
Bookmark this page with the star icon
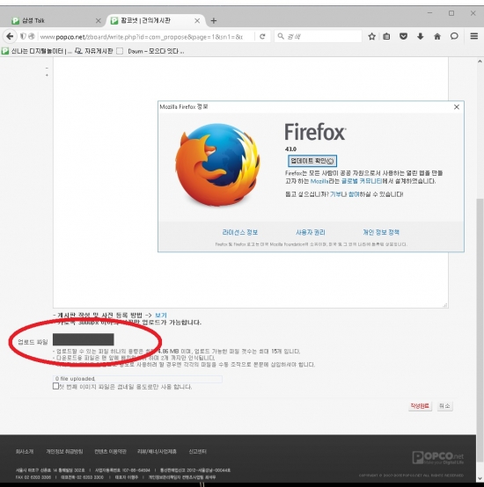(x=371, y=37)
